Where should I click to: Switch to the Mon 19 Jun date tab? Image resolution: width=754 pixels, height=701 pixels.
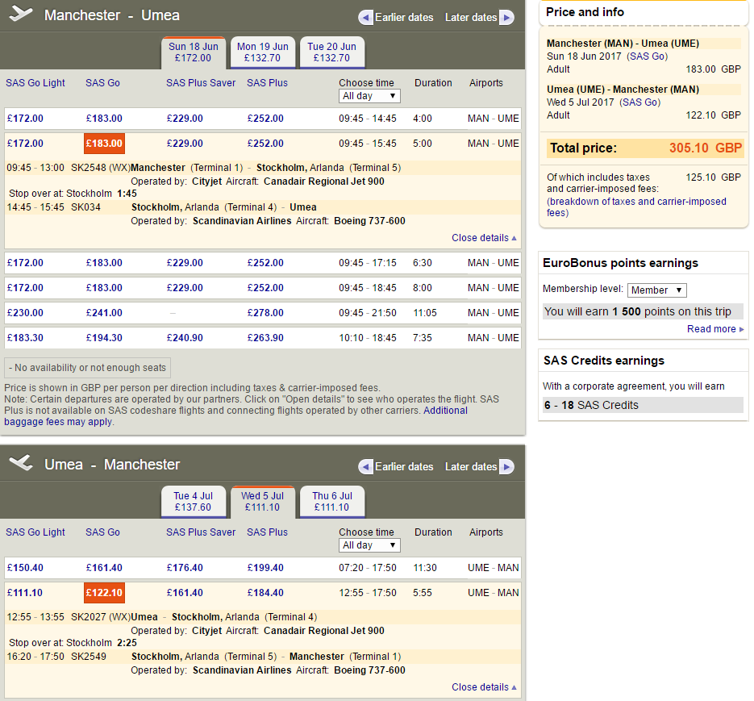pyautogui.click(x=263, y=52)
